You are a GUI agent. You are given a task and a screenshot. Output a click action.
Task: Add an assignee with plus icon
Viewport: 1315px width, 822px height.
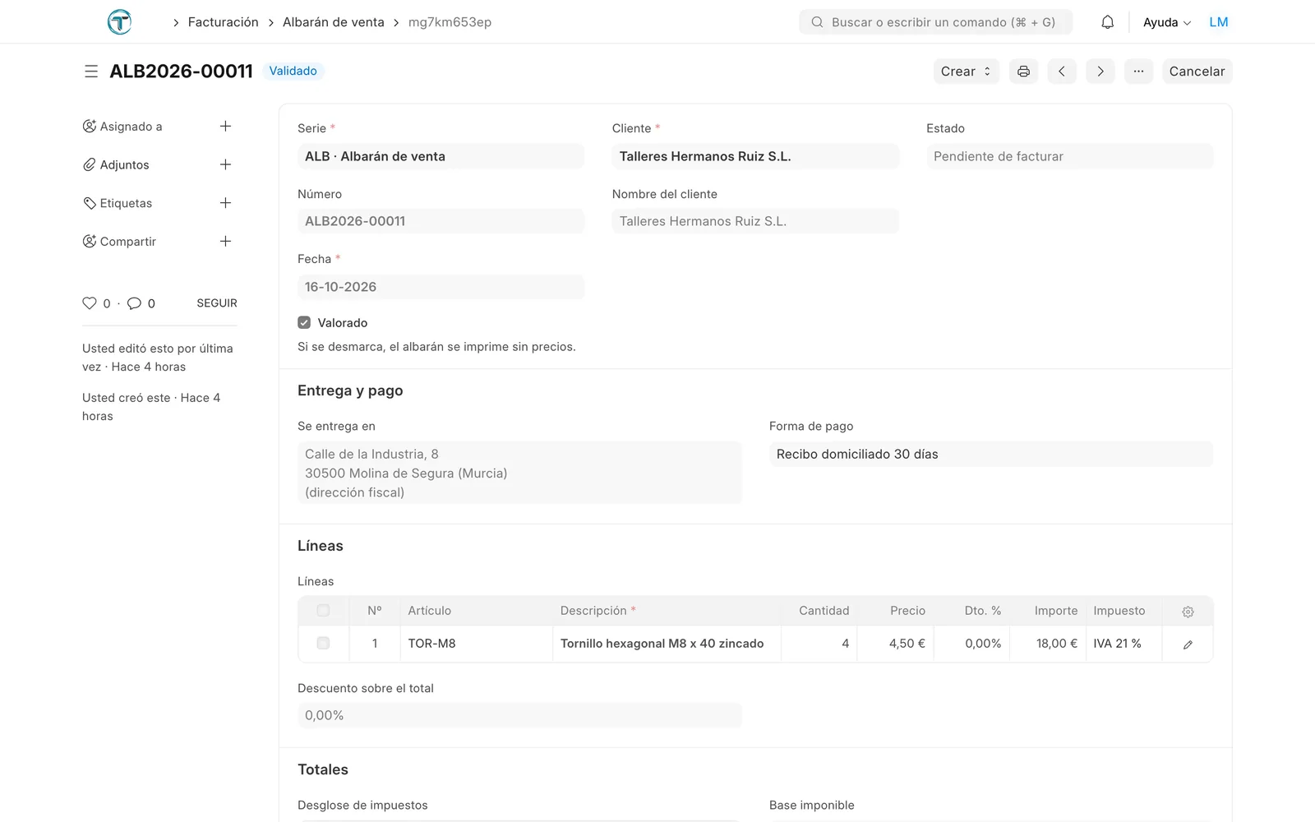click(x=225, y=126)
